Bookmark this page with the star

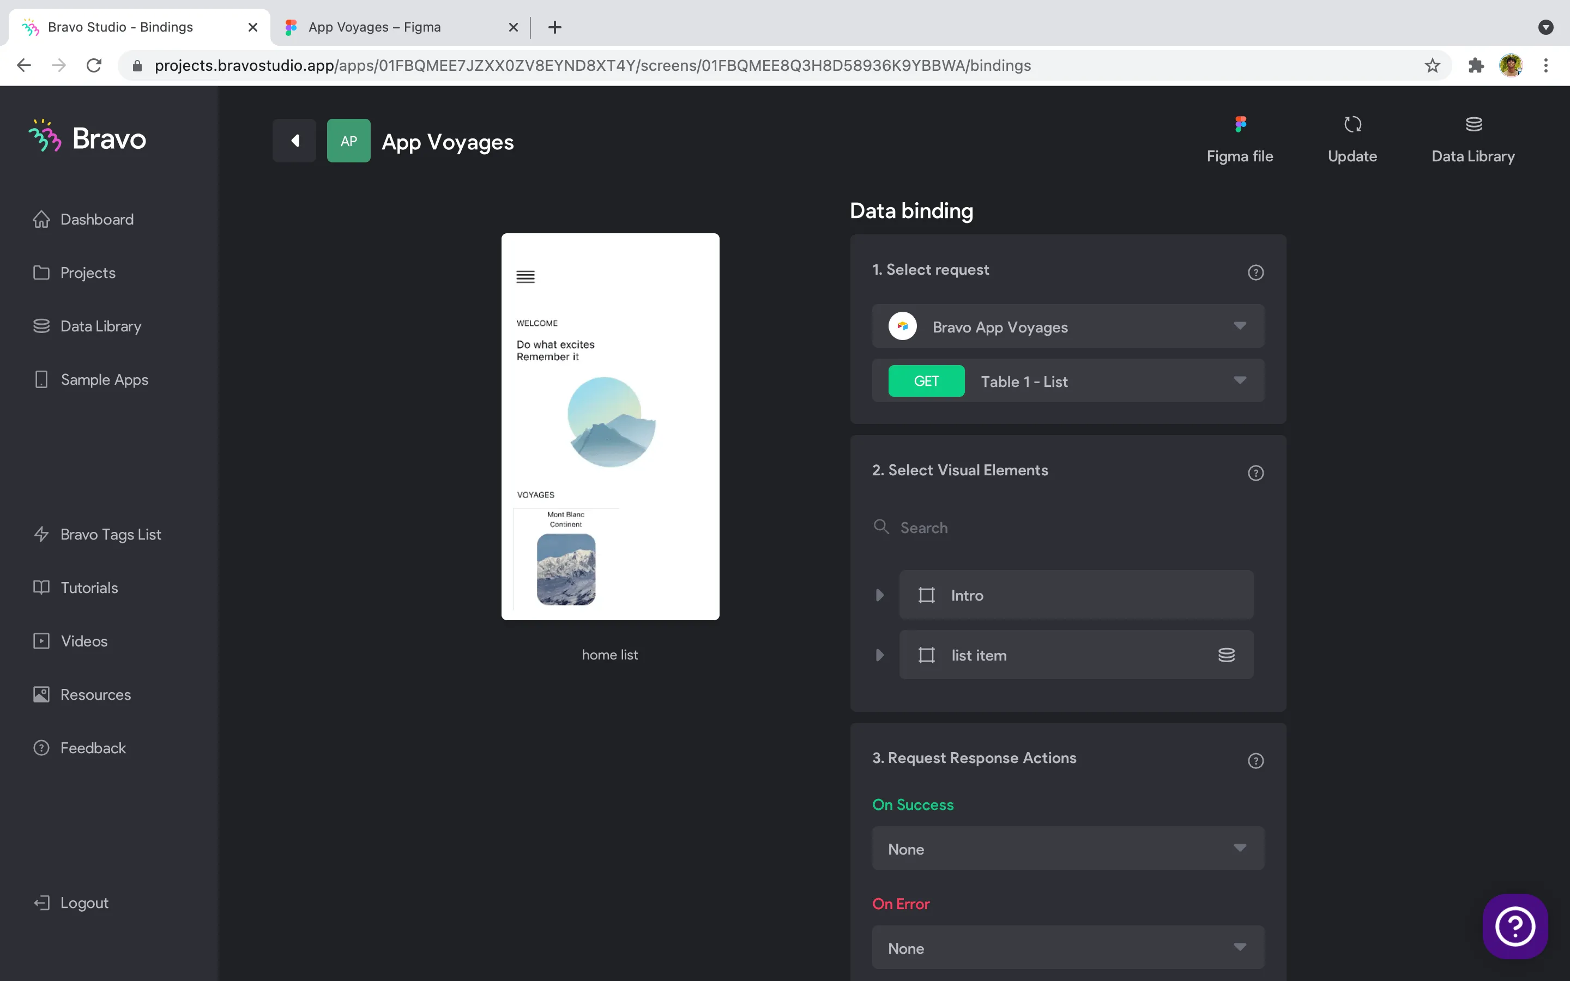tap(1433, 65)
